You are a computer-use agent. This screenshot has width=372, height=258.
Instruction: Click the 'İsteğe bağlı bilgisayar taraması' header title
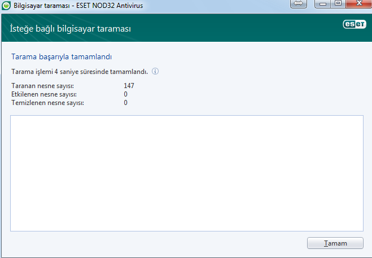click(70, 29)
